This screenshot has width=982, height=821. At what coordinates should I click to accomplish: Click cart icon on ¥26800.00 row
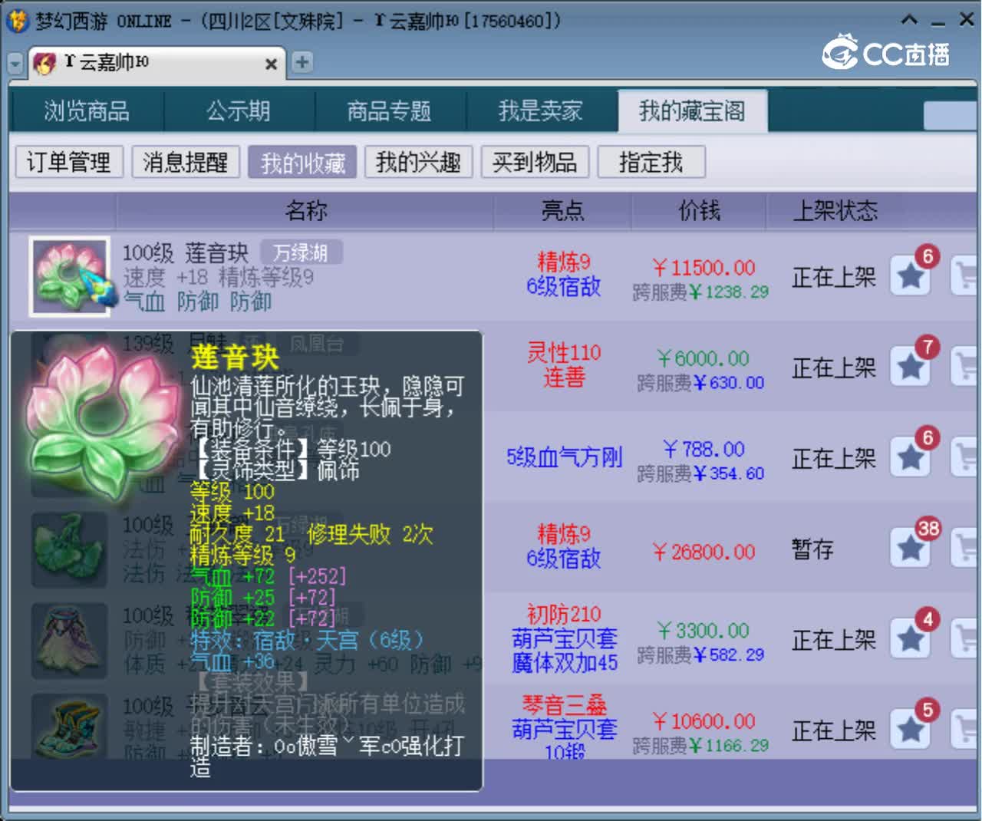[x=965, y=548]
